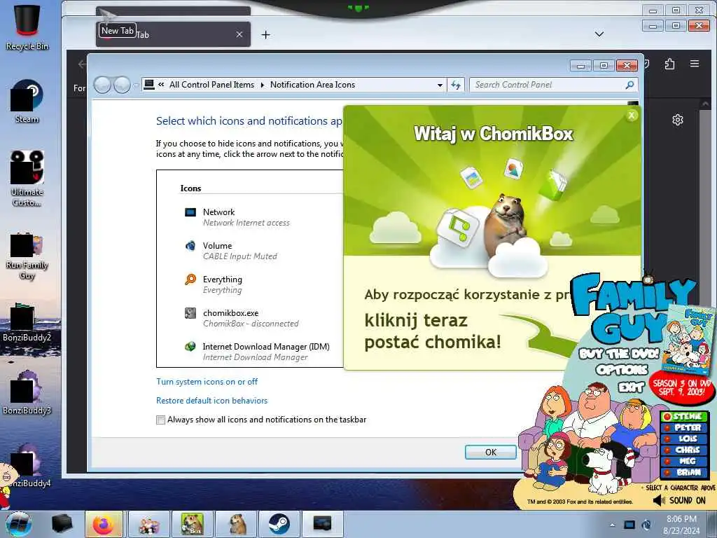Open the Firefox extensions puzzle icon
This screenshot has height=538, width=717.
click(x=669, y=64)
